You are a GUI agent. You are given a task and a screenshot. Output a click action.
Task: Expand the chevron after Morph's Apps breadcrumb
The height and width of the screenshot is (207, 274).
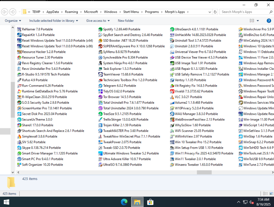click(188, 12)
